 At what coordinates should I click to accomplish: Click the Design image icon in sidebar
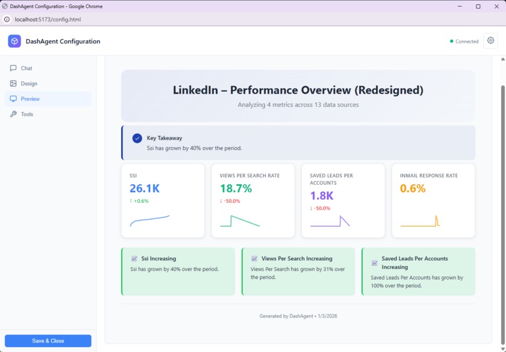tap(13, 84)
